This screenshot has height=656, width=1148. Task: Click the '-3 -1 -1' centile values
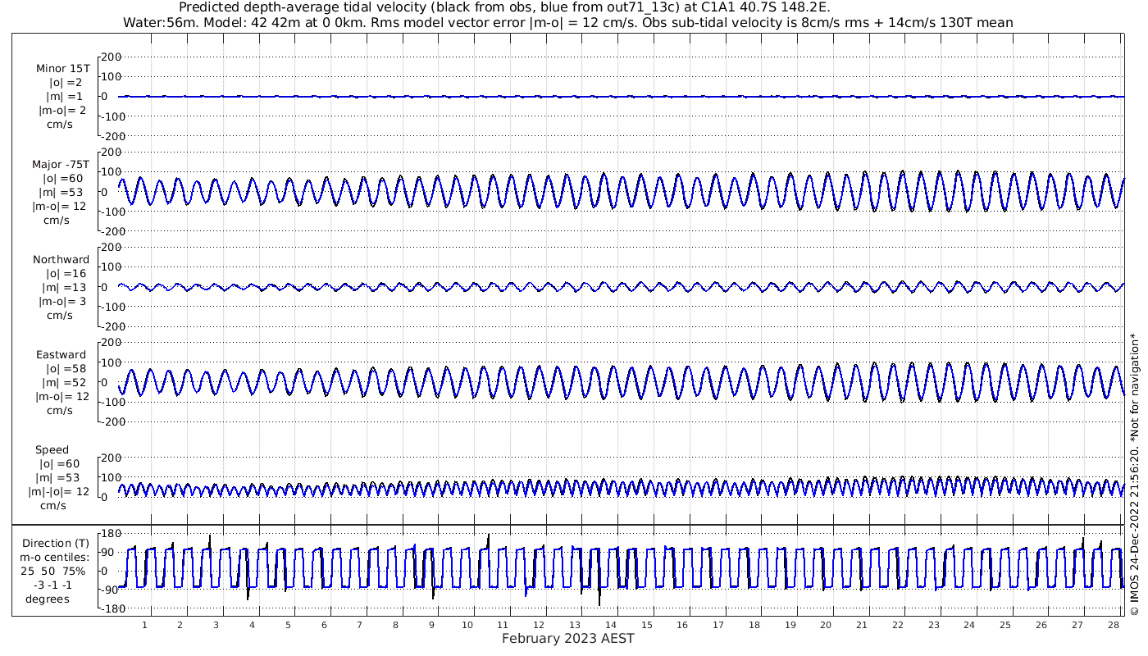click(x=53, y=585)
